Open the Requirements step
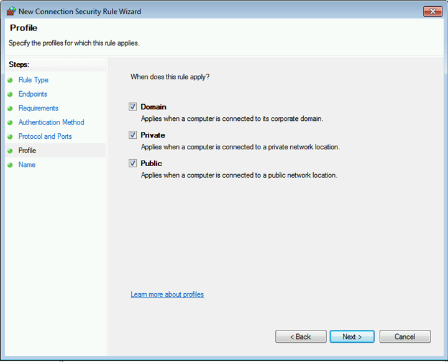448x362 pixels. pos(38,108)
